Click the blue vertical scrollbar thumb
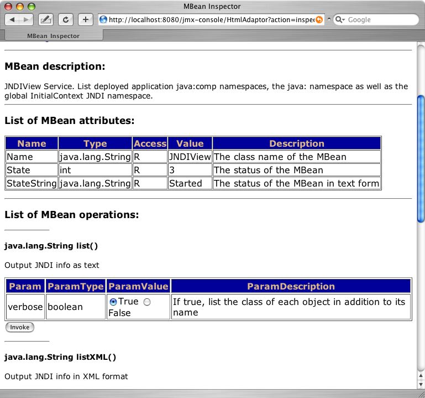This screenshot has height=398, width=425. [x=421, y=159]
